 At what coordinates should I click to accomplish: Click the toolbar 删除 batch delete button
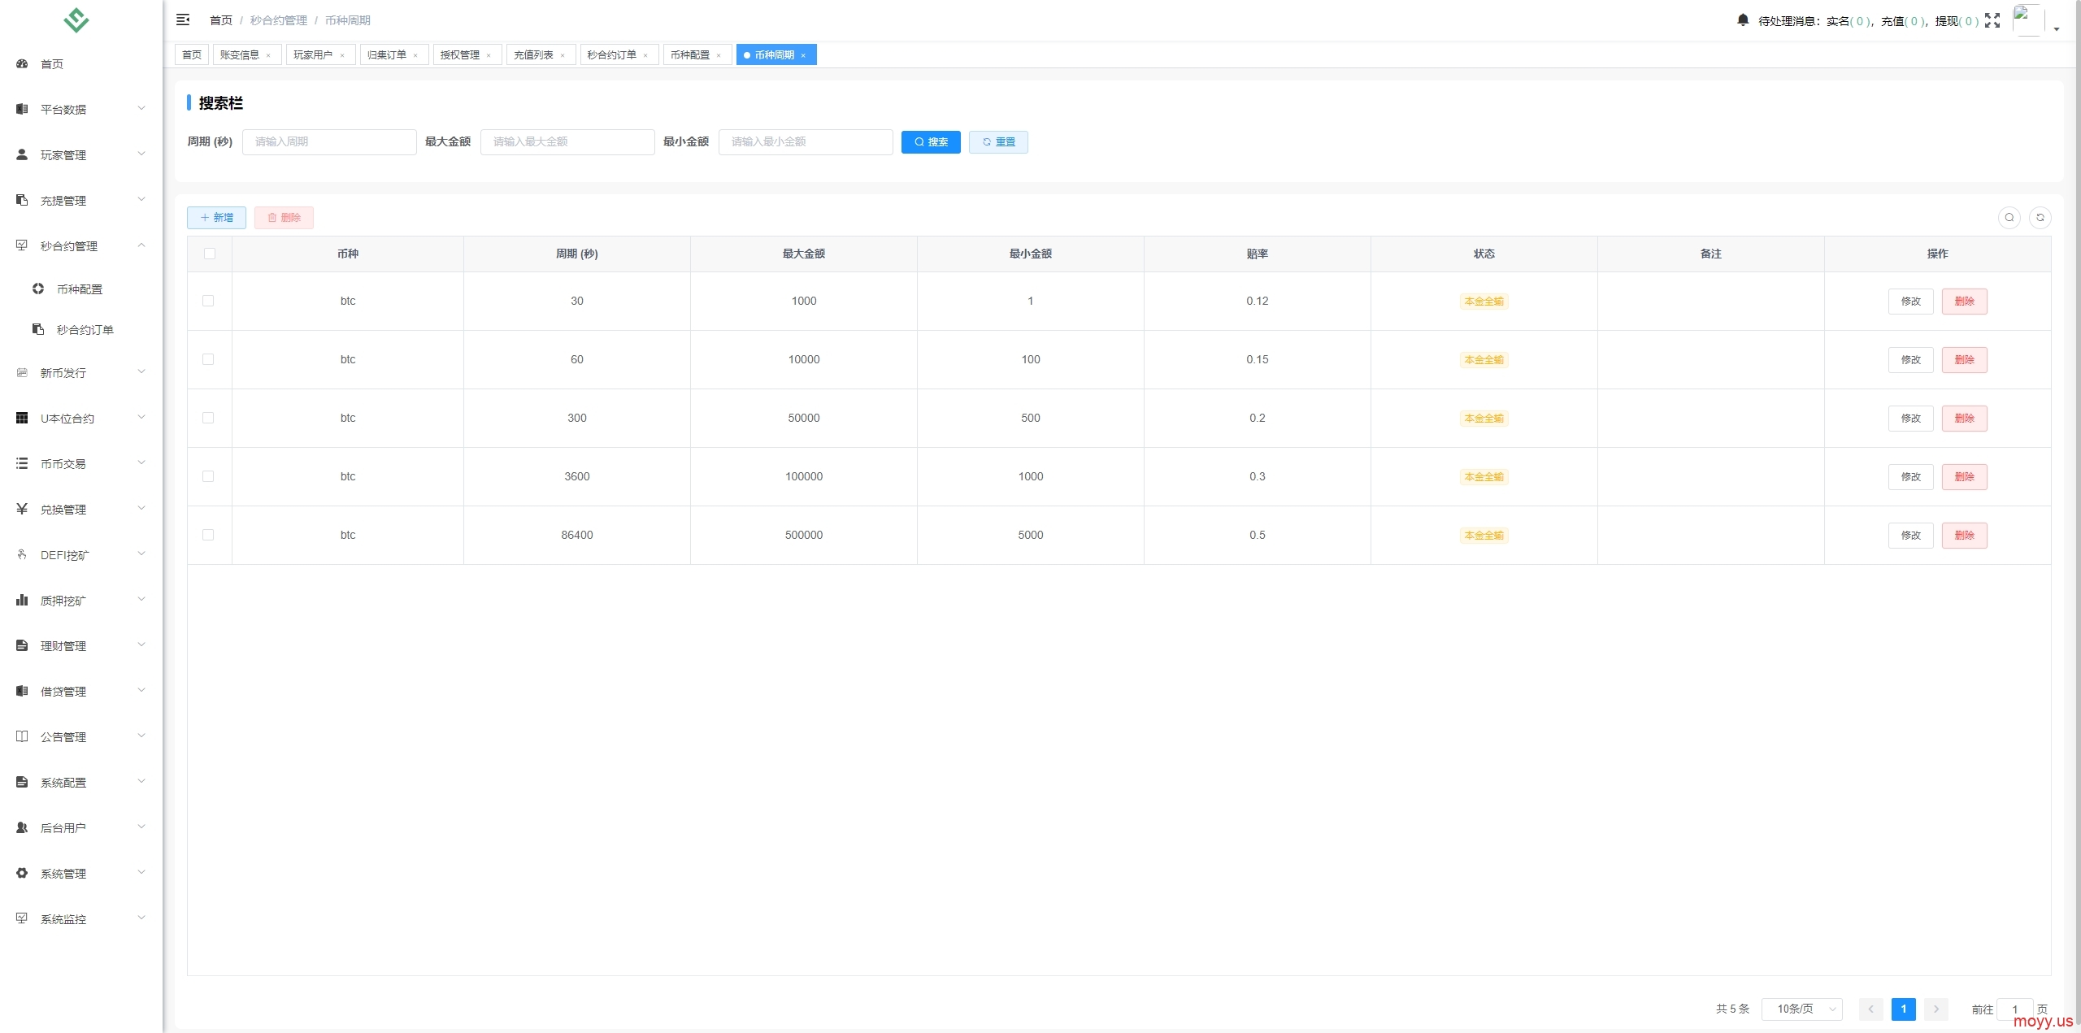click(284, 217)
